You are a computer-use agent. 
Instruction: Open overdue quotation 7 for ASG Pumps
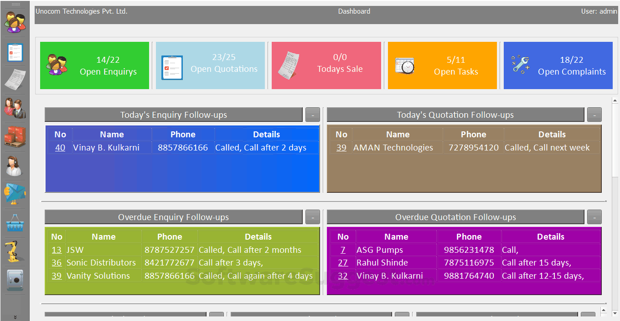pos(342,250)
